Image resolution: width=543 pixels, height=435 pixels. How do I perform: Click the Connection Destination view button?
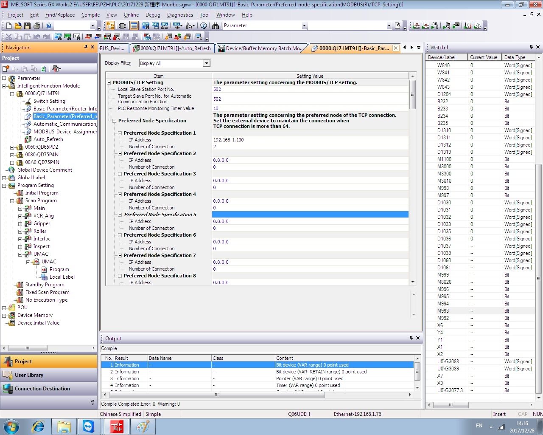tap(49, 389)
